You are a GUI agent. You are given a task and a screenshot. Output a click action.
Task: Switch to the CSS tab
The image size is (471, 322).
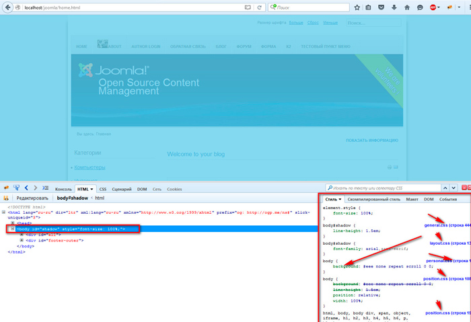pos(103,190)
